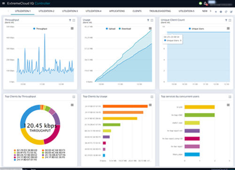Image resolution: width=235 pixels, height=170 pixels.
Task: Click the longest orange bar in Top Clients by Usage
Action: tap(125, 106)
